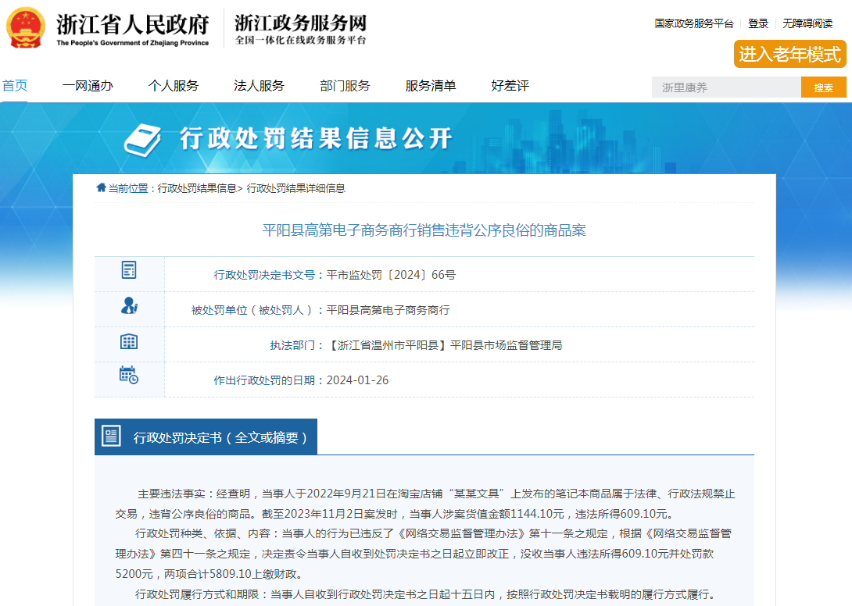The width and height of the screenshot is (852, 606).
Task: Click the orange 搜索 button
Action: tap(823, 87)
